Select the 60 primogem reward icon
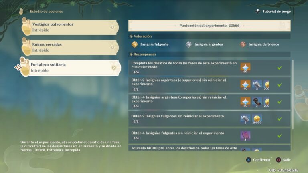Screen dimensions: 308x173 click(x=245, y=67)
